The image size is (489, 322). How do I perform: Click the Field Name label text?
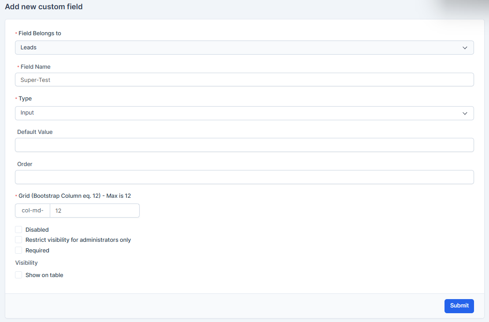[35, 67]
